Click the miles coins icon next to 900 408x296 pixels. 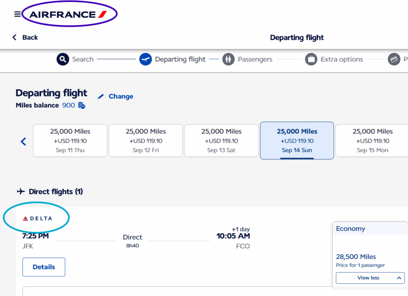[x=81, y=105]
